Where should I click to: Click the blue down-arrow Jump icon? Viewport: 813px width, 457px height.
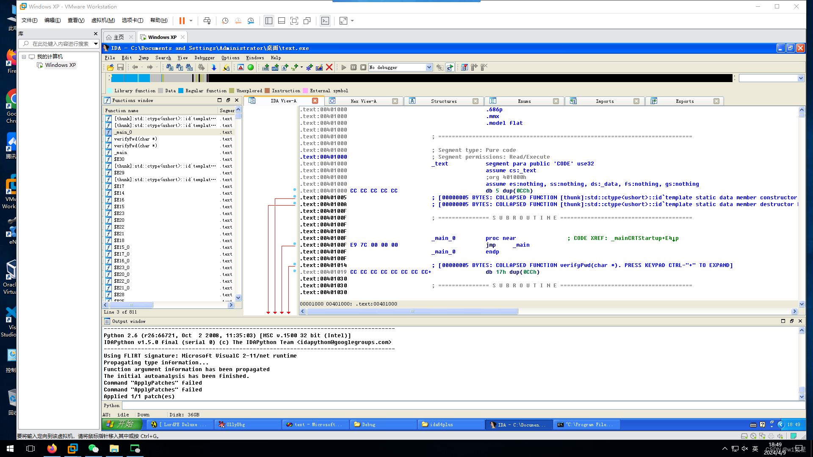point(214,67)
